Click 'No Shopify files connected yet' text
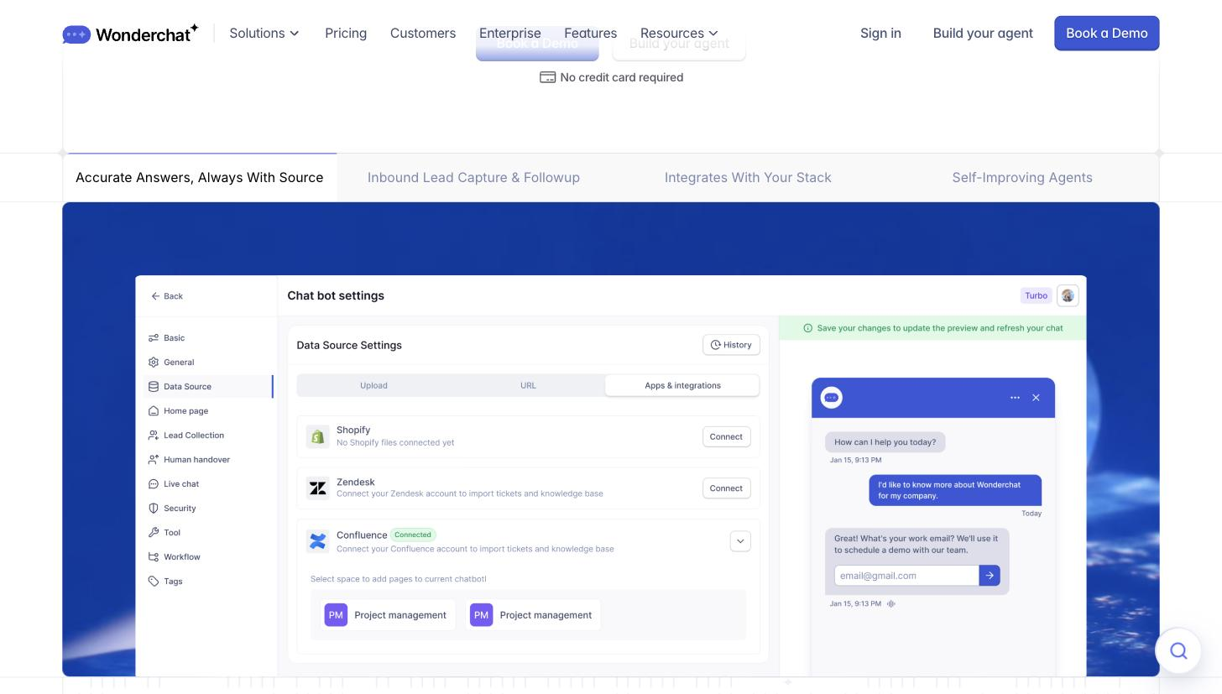Screen dimensions: 1222x694 coord(395,443)
